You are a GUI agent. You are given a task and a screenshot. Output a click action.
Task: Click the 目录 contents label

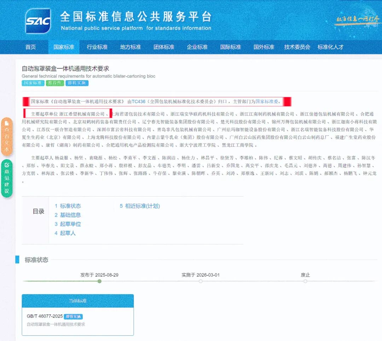(39, 212)
